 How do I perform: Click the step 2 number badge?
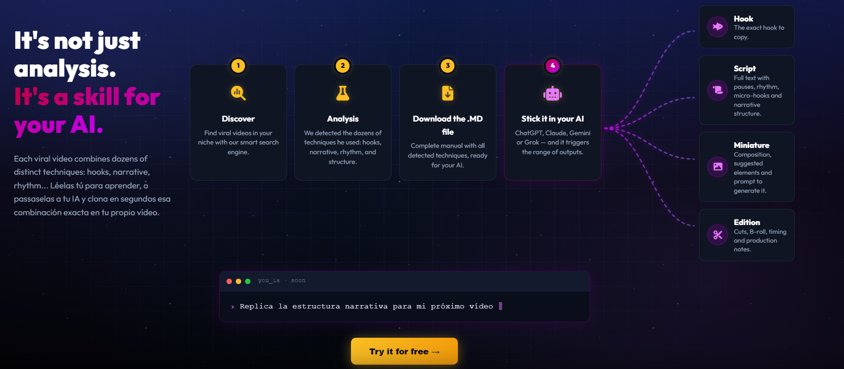[343, 66]
